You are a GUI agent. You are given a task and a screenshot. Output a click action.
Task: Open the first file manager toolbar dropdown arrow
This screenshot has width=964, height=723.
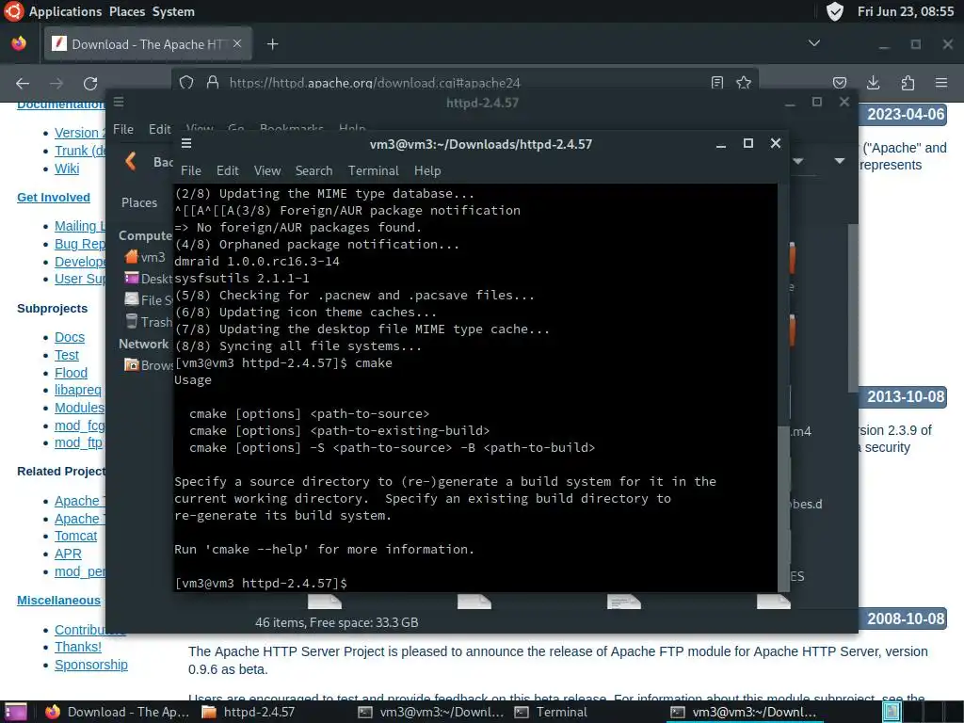[x=798, y=161]
